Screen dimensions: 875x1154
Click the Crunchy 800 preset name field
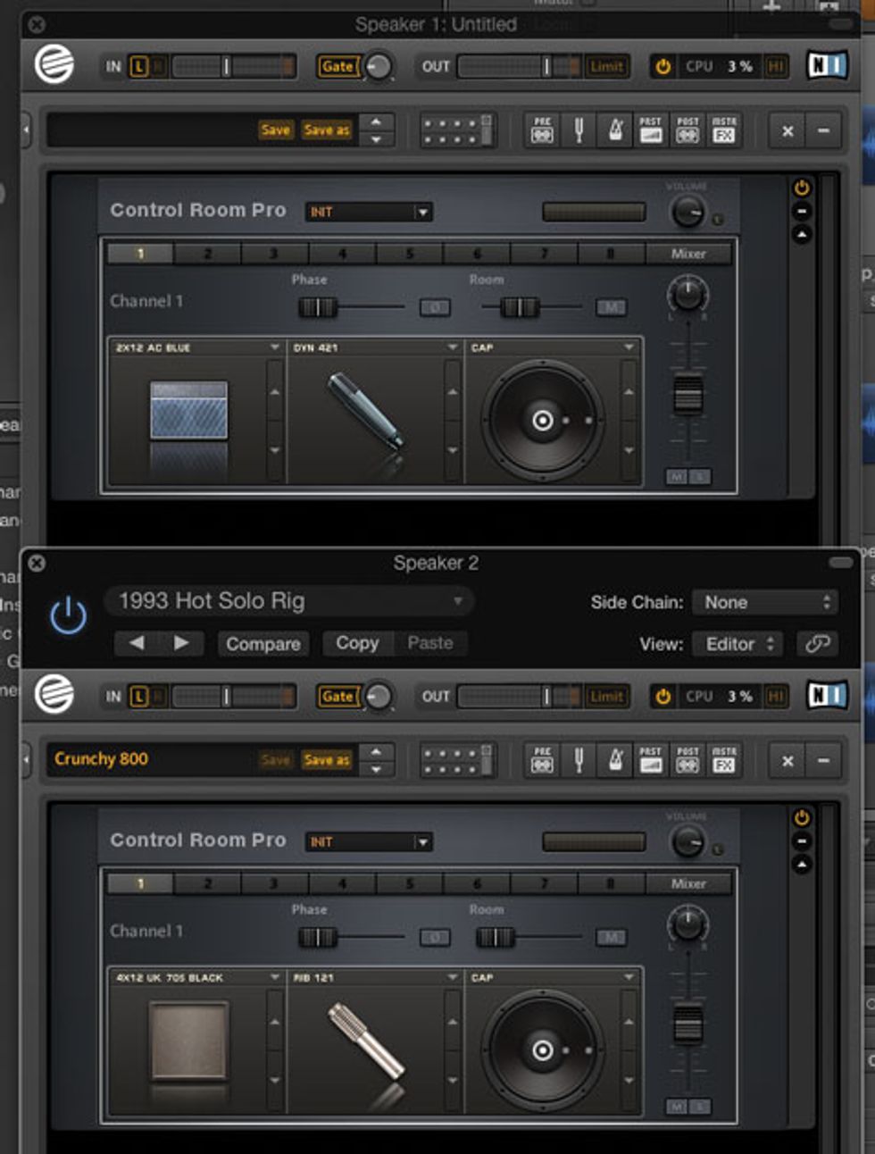coord(150,759)
